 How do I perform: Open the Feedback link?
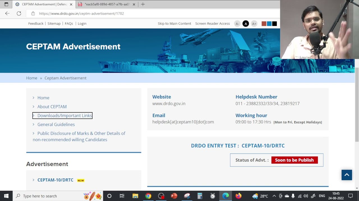[36, 23]
